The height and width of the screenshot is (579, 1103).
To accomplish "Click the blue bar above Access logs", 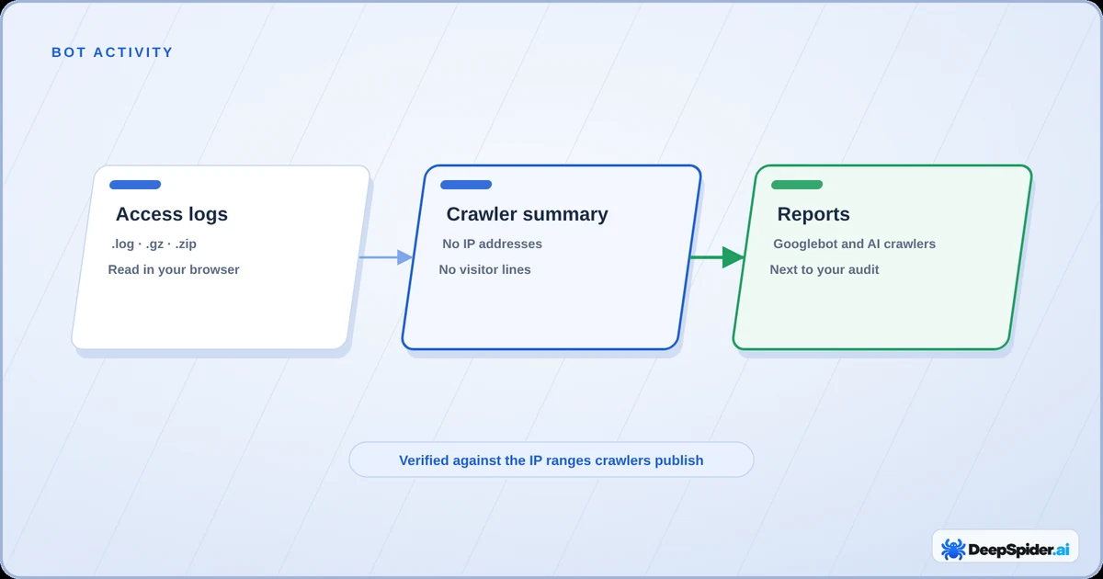I will click(x=135, y=185).
